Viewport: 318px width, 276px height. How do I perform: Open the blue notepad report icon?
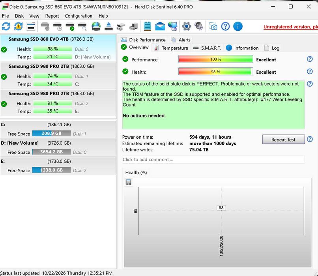click(148, 26)
